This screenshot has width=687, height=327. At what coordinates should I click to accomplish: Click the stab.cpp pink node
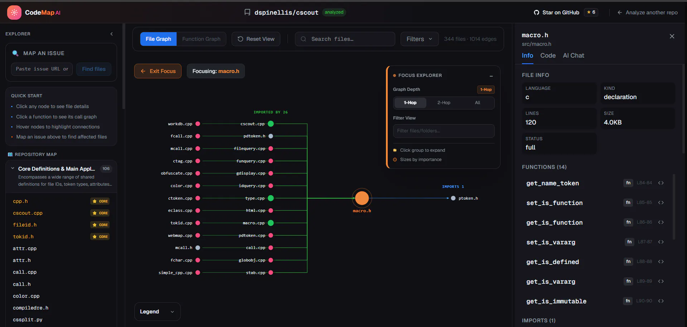[x=271, y=273]
